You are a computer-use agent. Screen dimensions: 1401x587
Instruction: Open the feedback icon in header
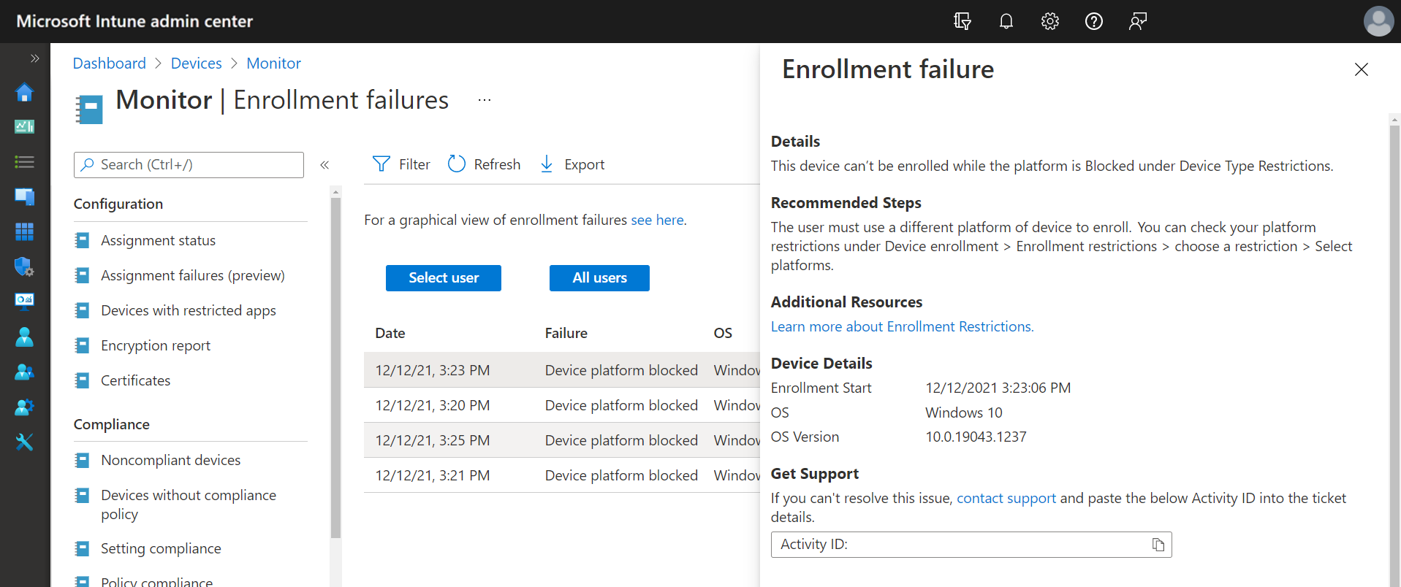point(1137,21)
